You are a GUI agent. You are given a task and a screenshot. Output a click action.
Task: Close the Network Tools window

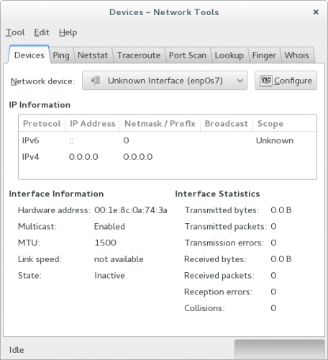[x=316, y=12]
